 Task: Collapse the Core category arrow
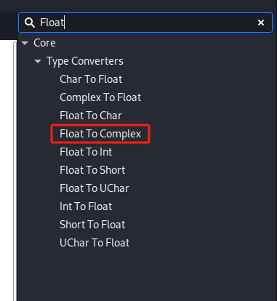click(x=25, y=43)
